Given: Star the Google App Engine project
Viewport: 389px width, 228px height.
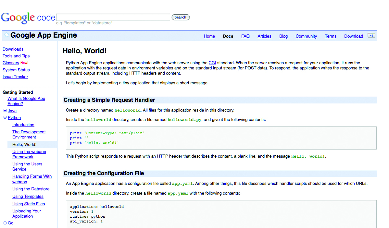Looking at the screenshot, I should [x=6, y=35].
